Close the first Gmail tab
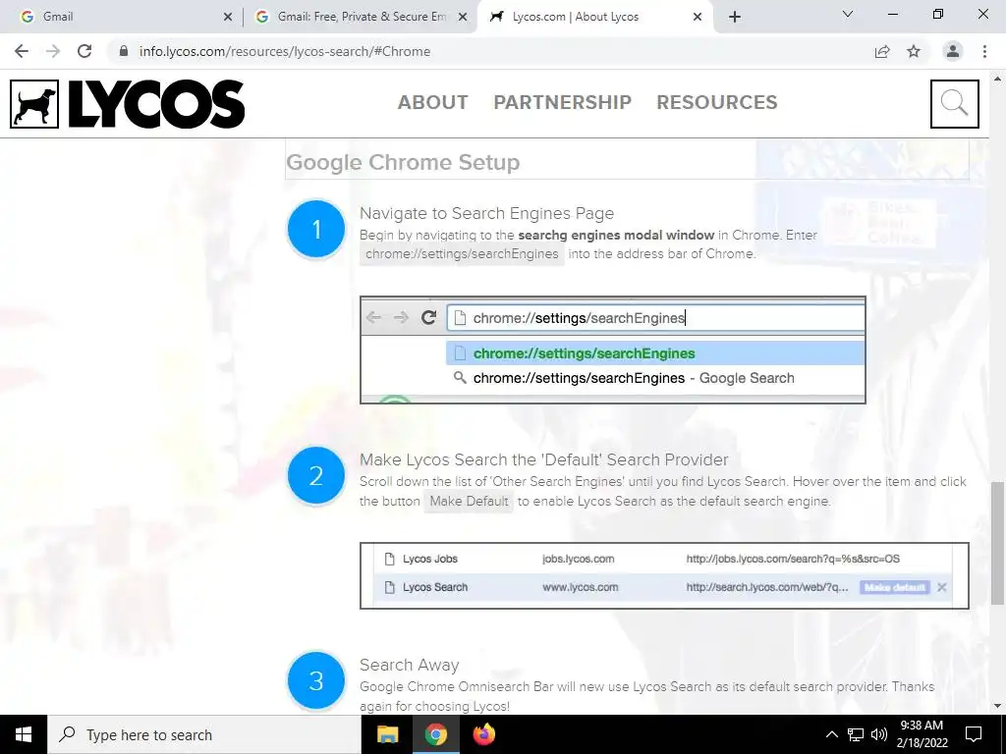Image resolution: width=1006 pixels, height=754 pixels. click(228, 17)
